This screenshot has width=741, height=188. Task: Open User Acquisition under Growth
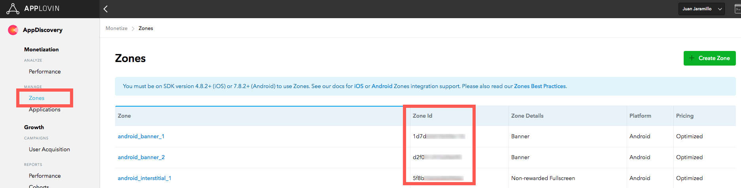click(49, 149)
